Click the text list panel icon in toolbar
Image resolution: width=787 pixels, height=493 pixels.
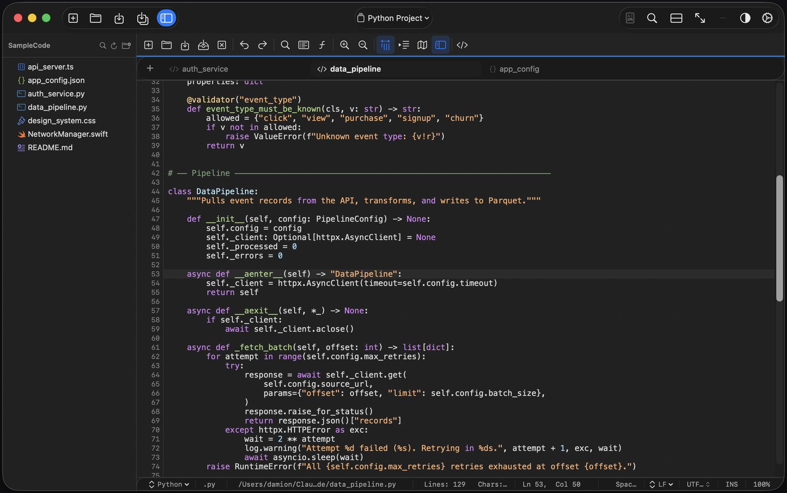coord(304,45)
